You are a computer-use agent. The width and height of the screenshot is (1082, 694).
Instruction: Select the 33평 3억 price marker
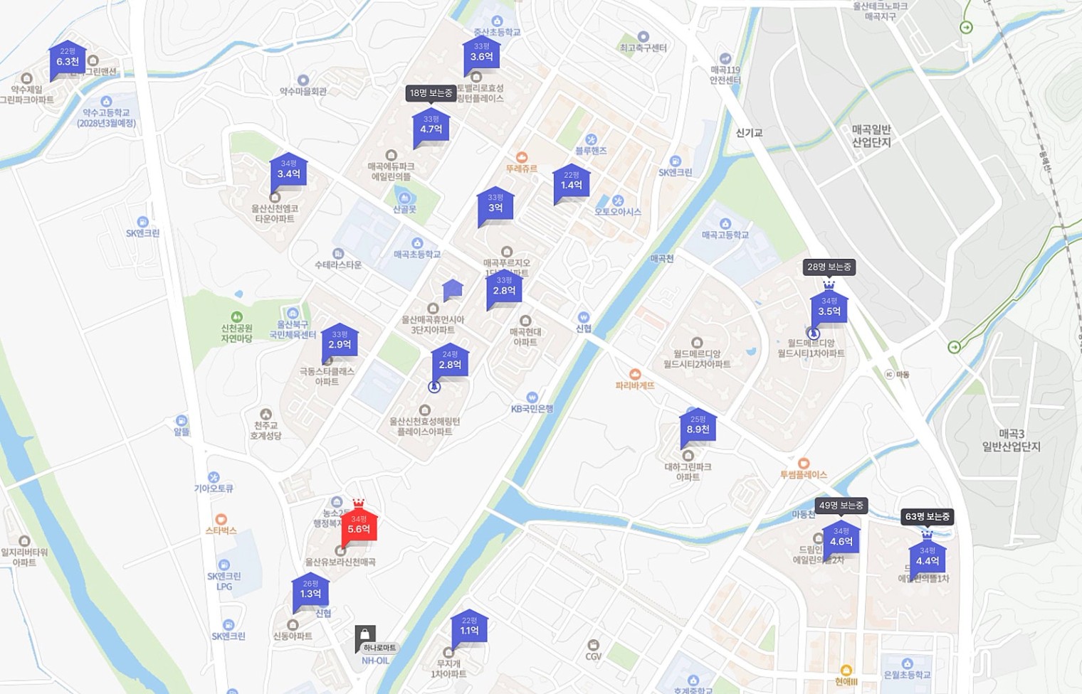pyautogui.click(x=495, y=205)
